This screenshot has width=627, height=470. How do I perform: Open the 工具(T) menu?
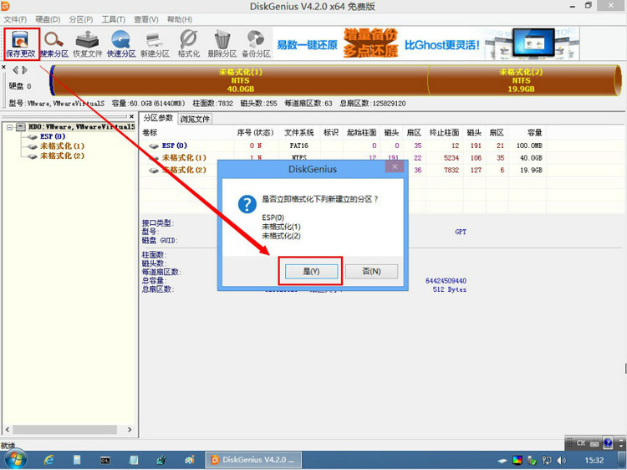pos(113,18)
